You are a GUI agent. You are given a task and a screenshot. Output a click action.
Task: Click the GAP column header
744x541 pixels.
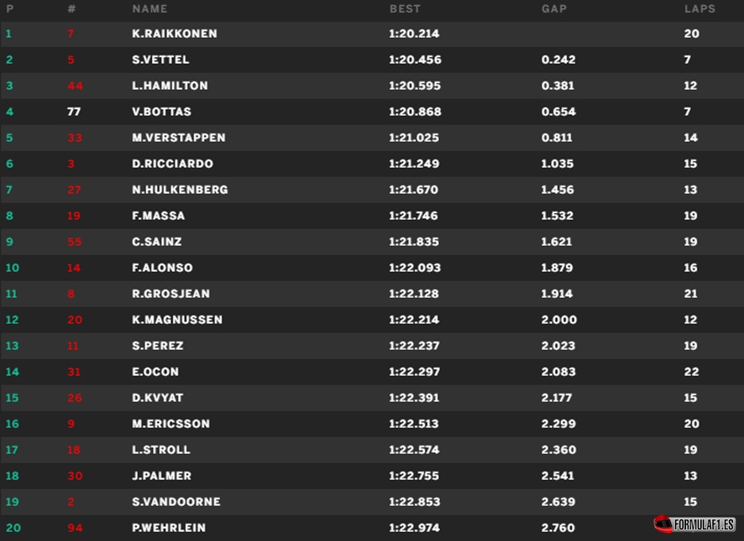pos(553,9)
